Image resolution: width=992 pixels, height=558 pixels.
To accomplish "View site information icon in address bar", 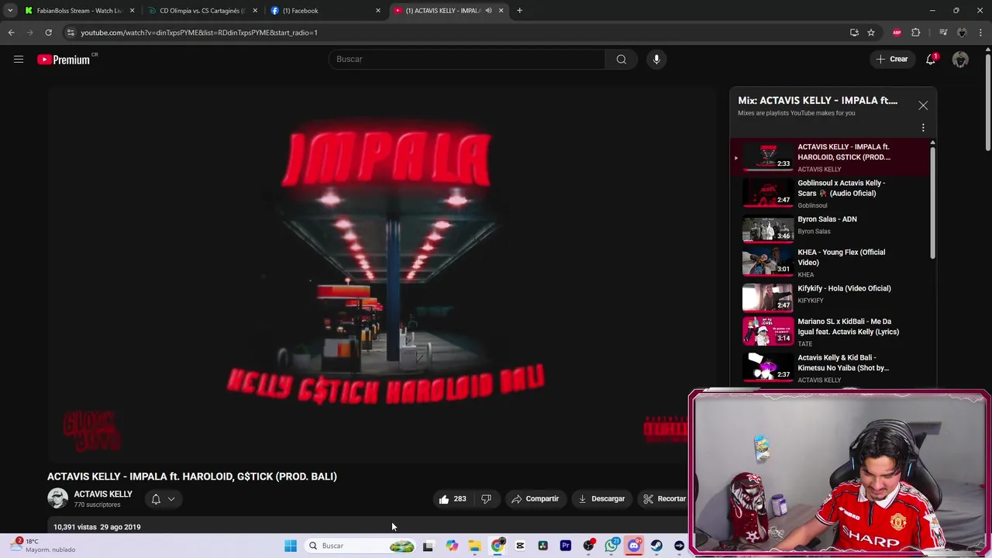I will tap(70, 33).
